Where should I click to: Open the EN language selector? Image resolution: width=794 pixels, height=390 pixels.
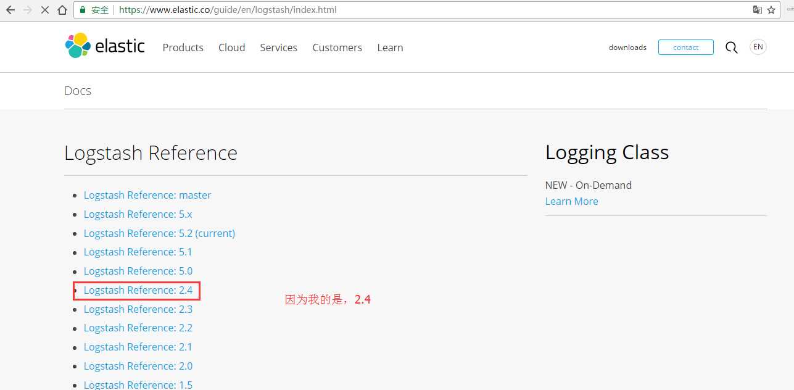coord(758,47)
